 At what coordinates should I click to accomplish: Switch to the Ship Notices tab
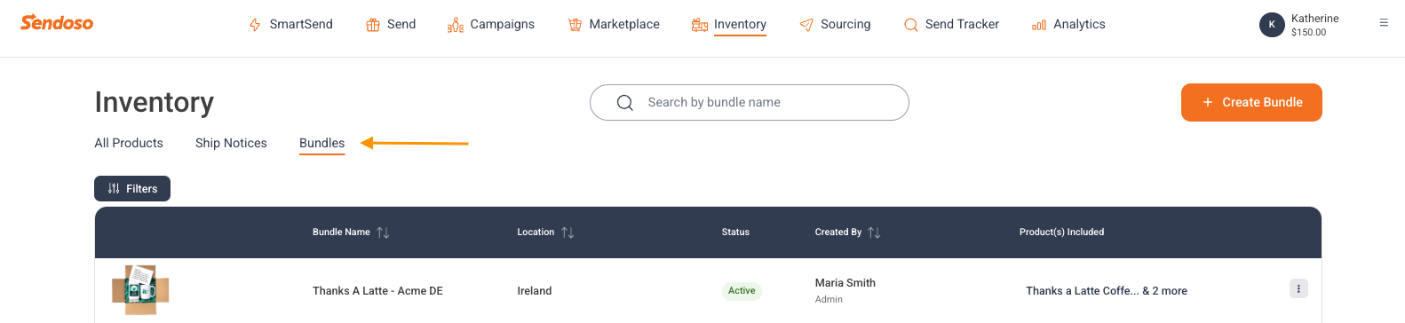coord(231,143)
